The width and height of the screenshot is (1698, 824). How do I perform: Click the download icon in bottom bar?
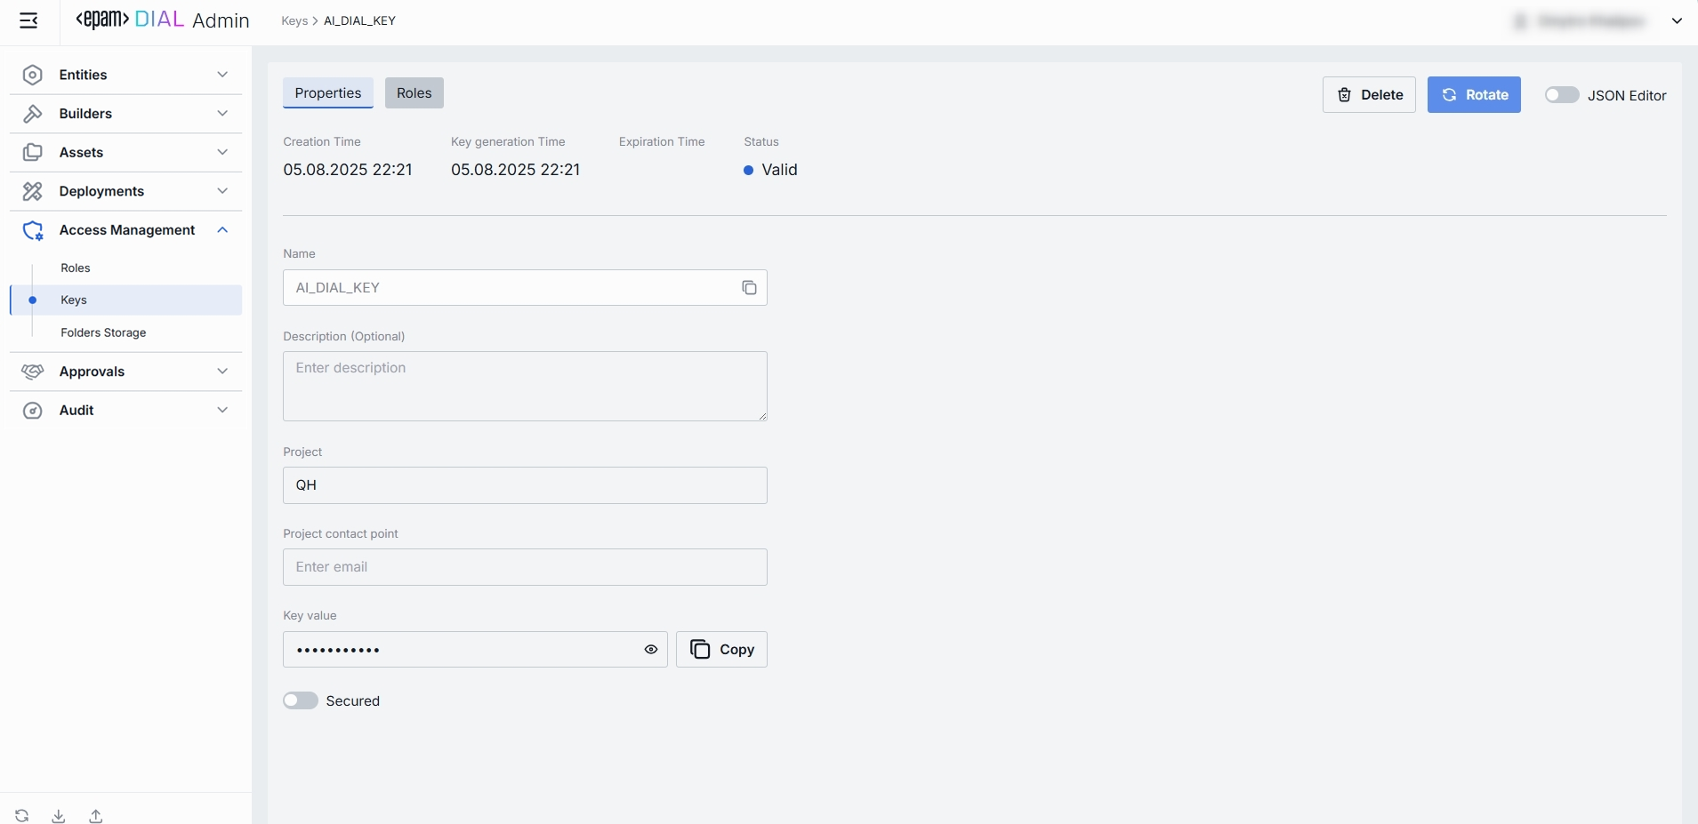point(59,816)
